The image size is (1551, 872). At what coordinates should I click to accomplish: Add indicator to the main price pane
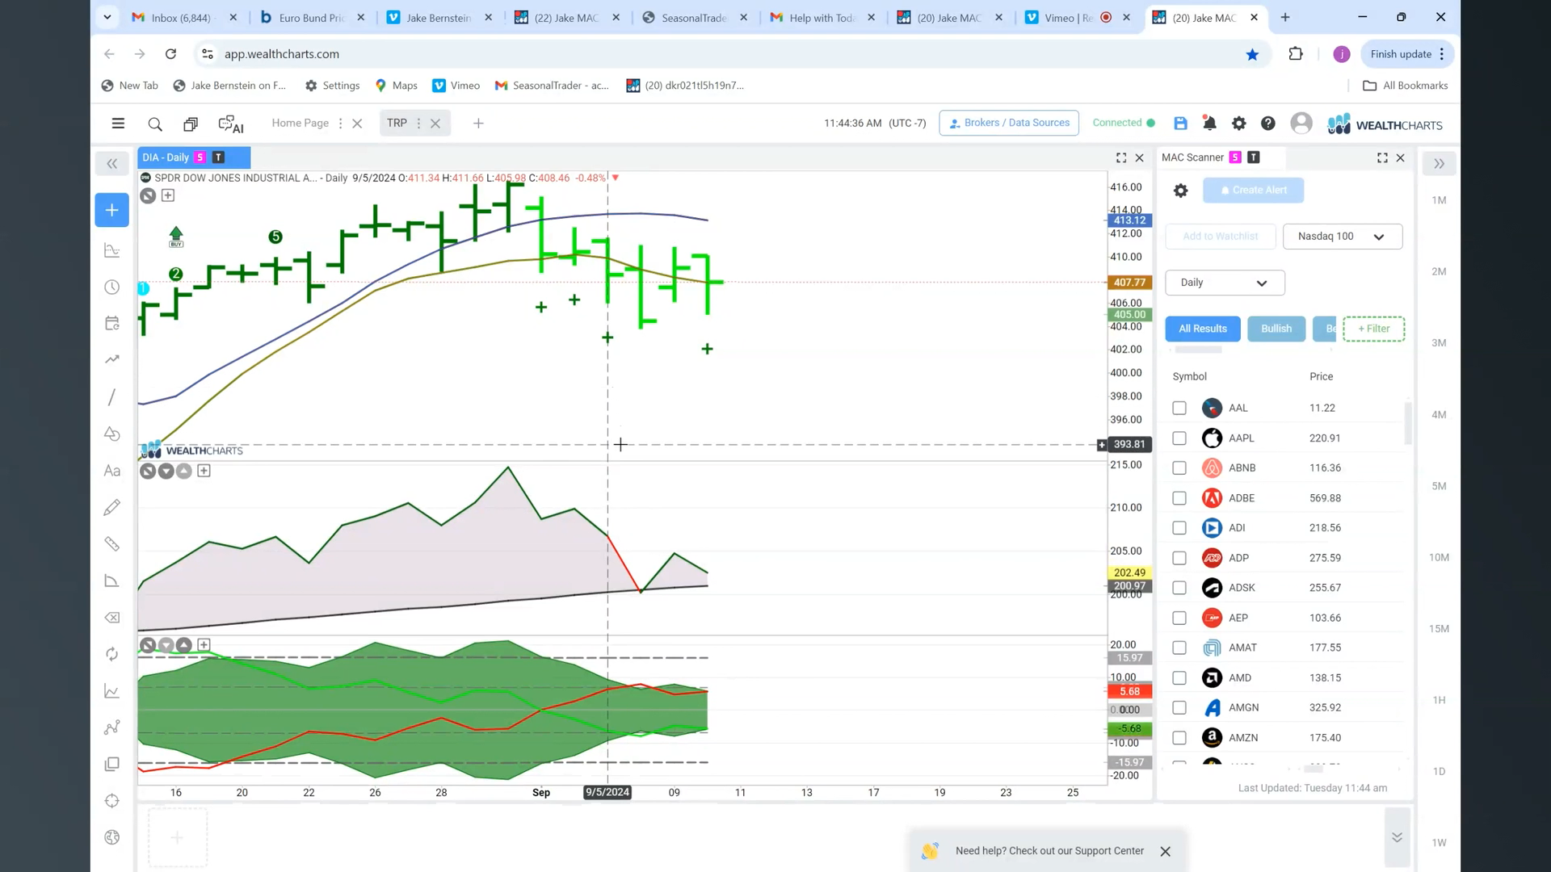pyautogui.click(x=168, y=195)
